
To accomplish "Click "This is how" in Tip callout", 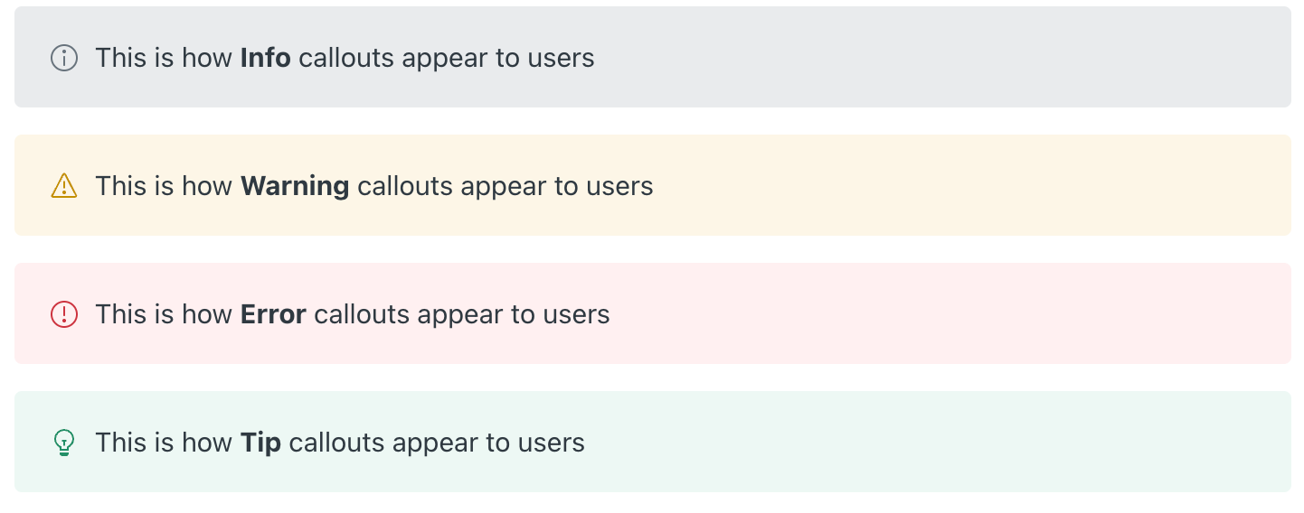I will (x=165, y=443).
